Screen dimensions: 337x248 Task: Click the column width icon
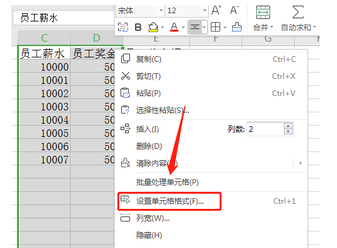[x=126, y=218]
